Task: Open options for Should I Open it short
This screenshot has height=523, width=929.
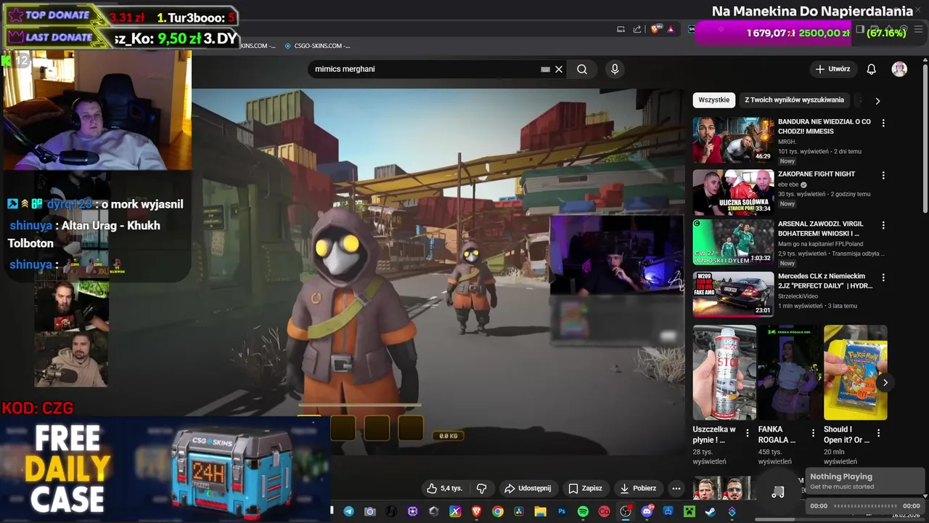Action: (879, 434)
